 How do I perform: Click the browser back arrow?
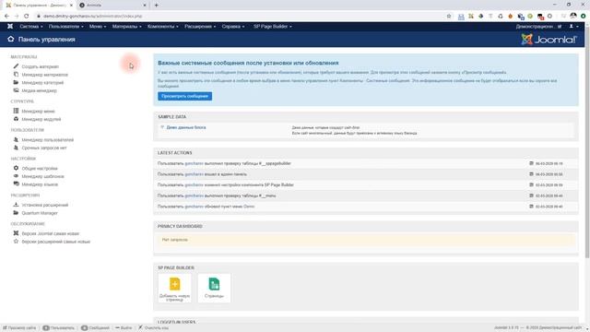click(6, 17)
